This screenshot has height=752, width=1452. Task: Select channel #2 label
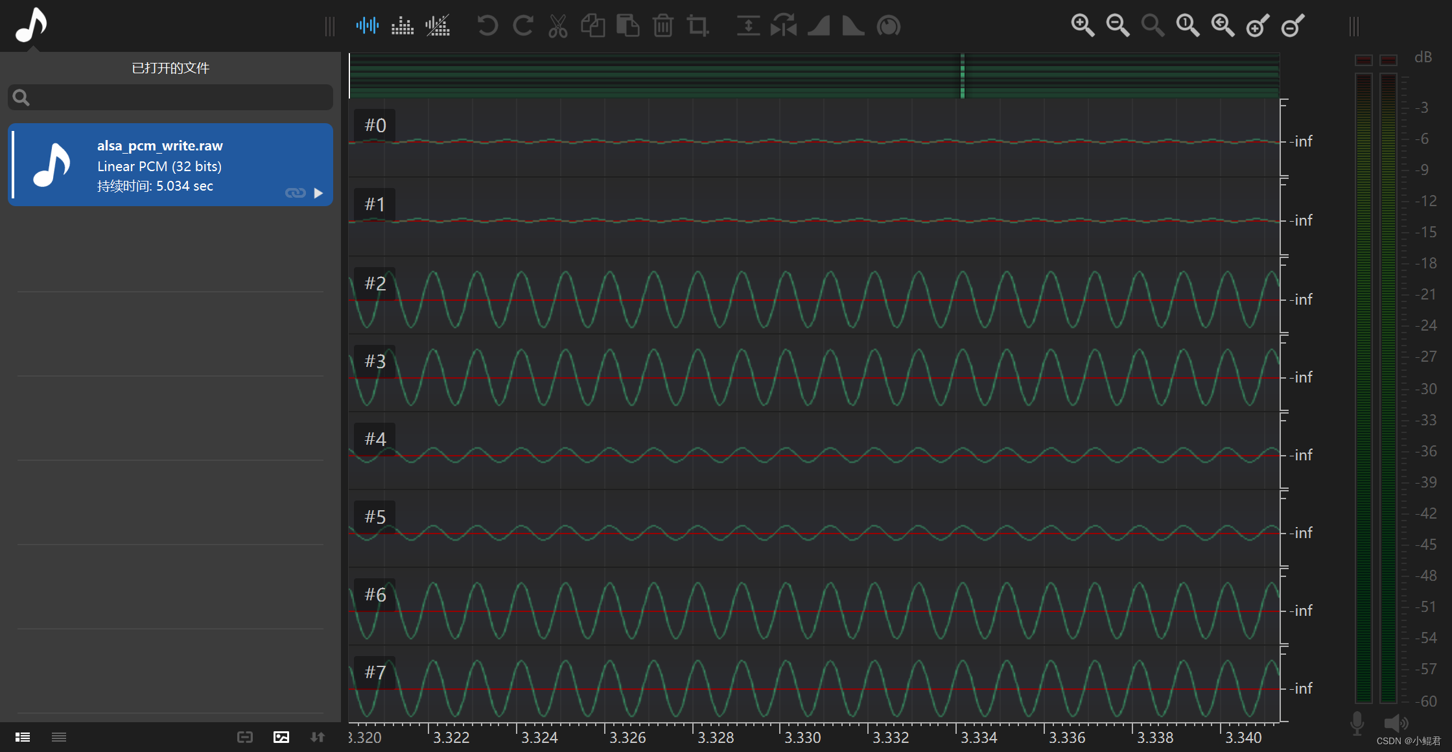pos(375,284)
